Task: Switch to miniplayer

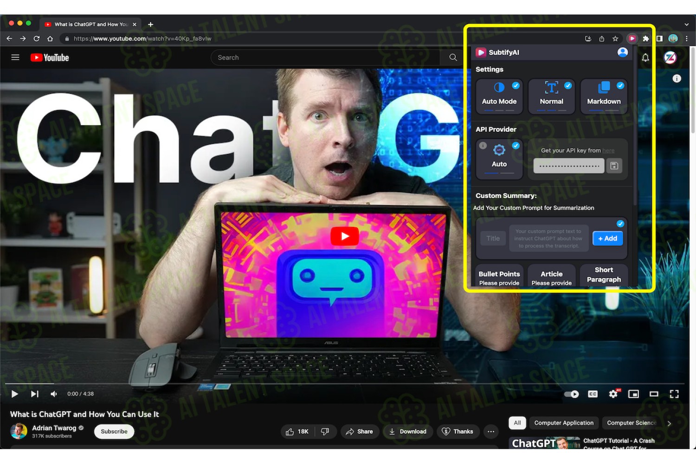Action: coord(633,394)
